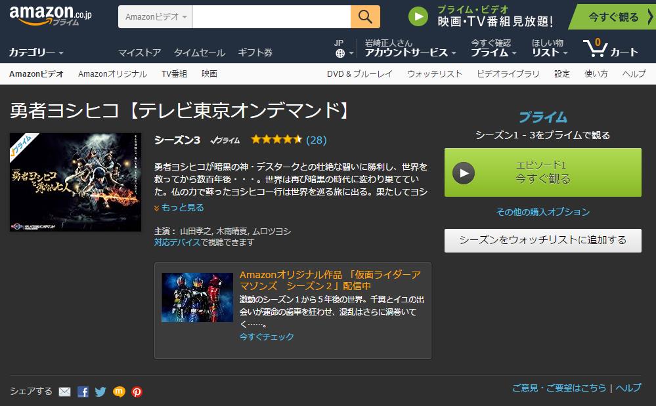
Task: Expand the カテゴリー dropdown menu
Action: tap(36, 52)
